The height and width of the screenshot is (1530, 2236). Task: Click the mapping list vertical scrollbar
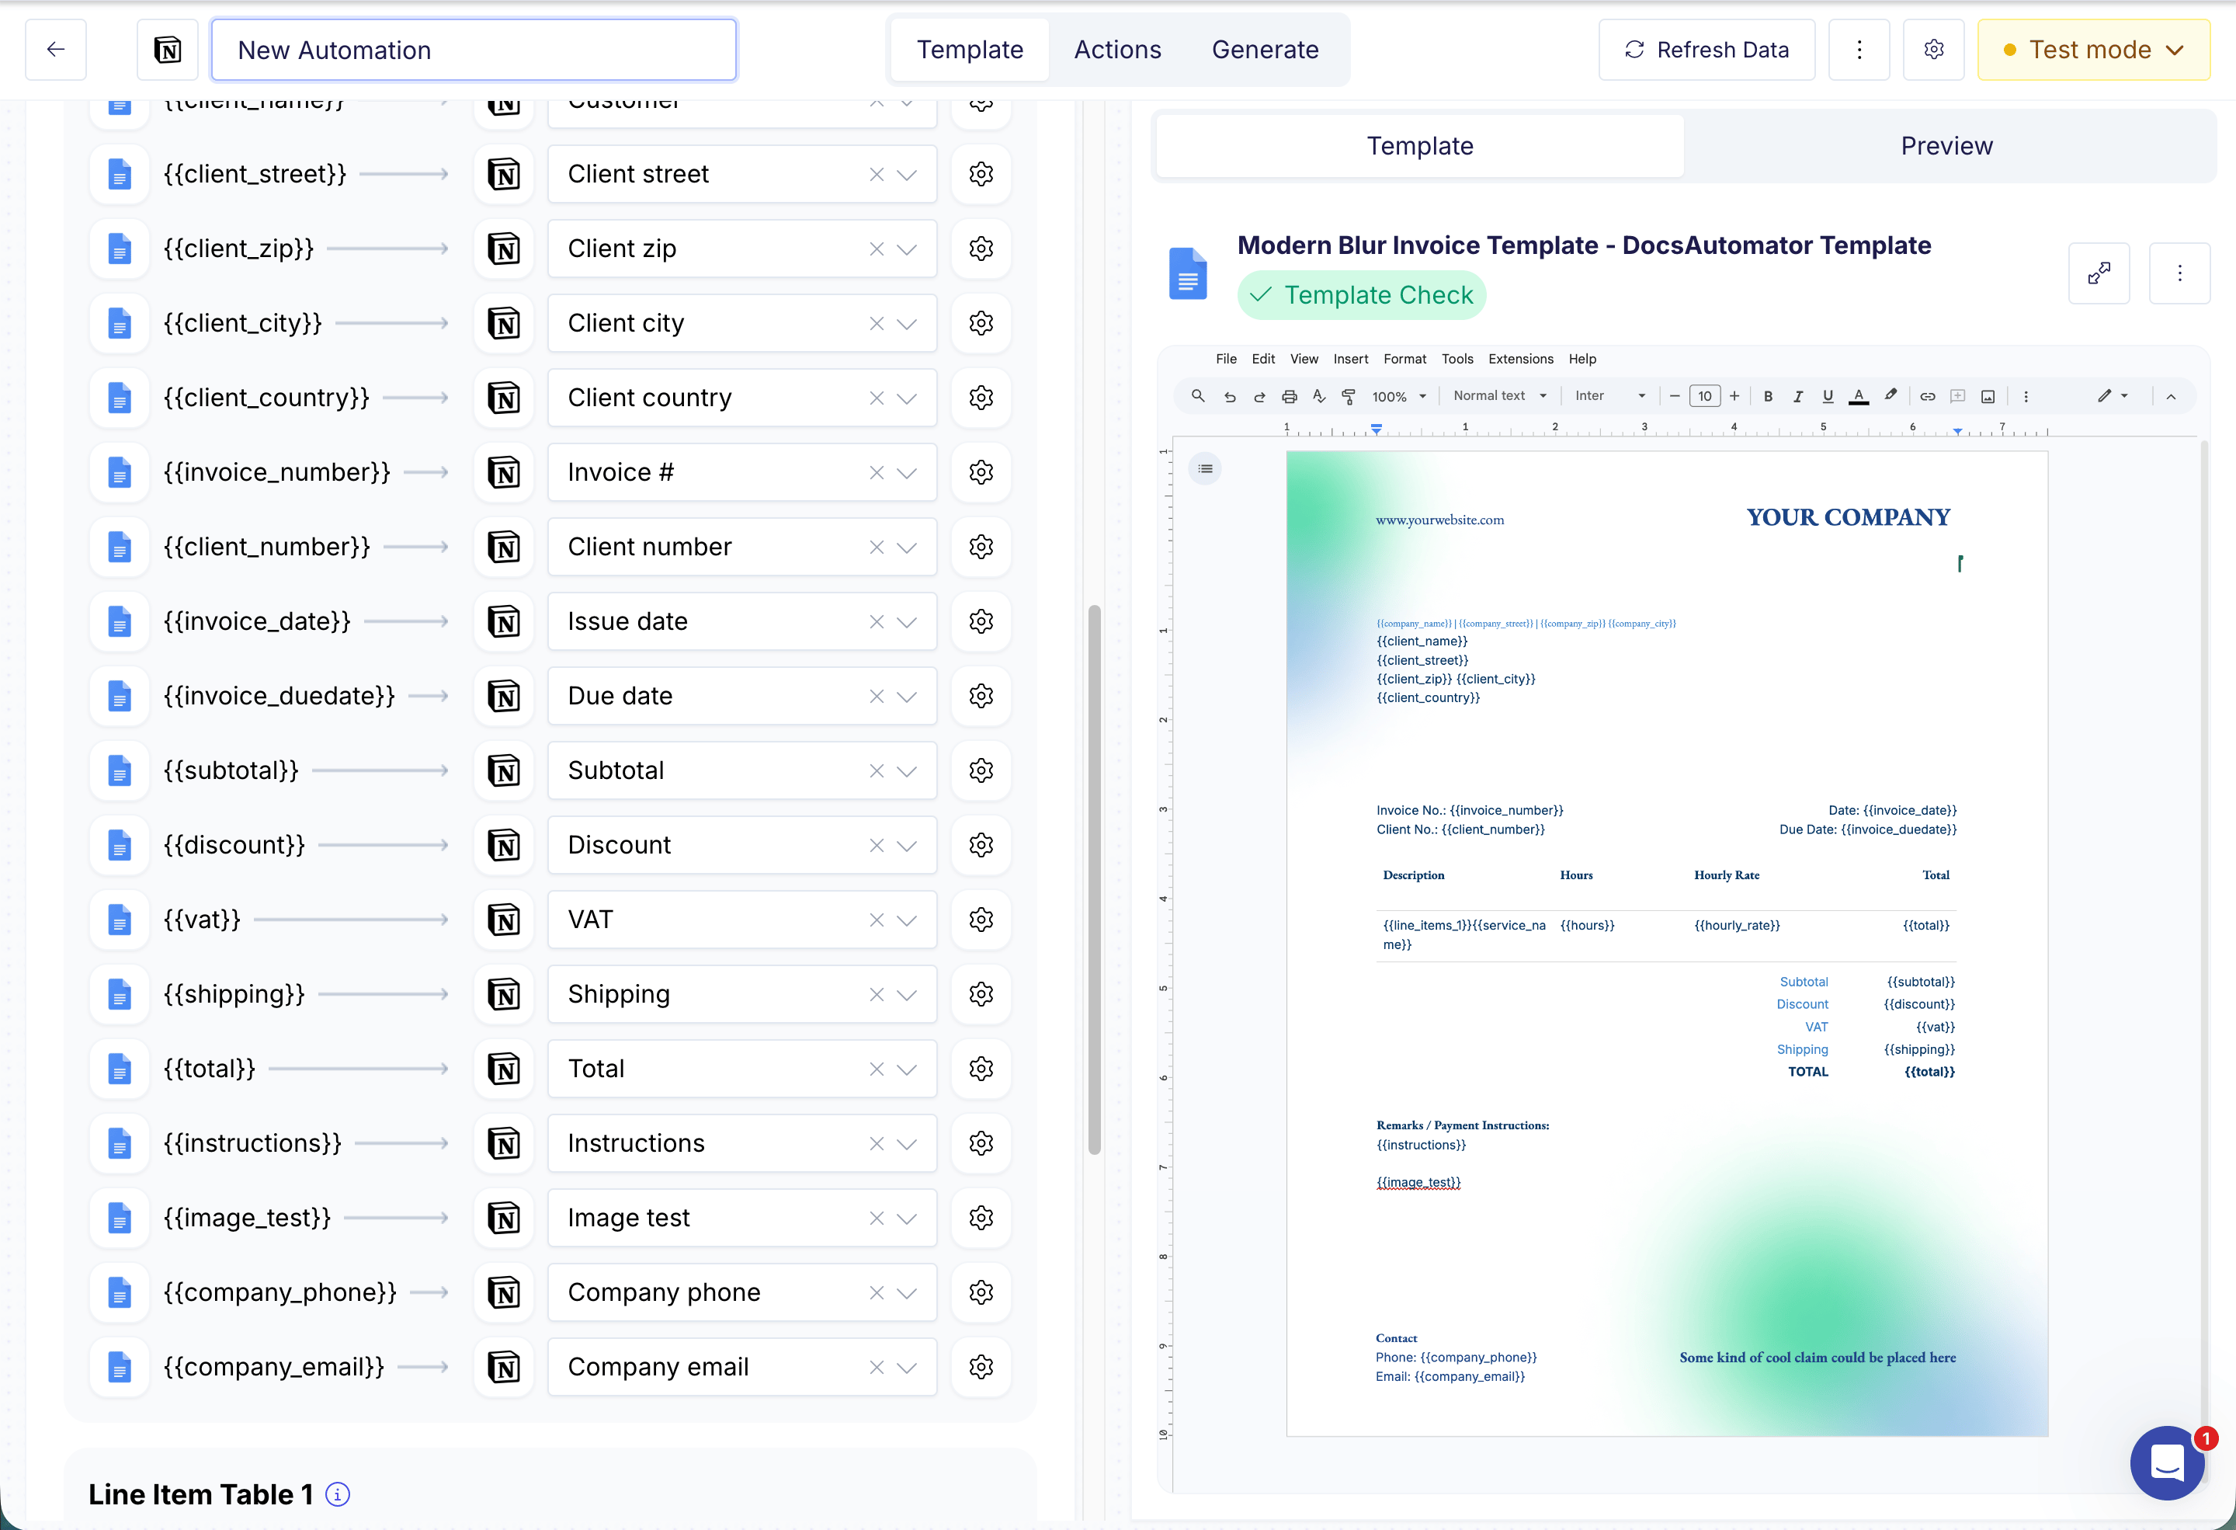pyautogui.click(x=1094, y=879)
